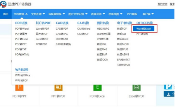The image size is (175, 108).
Task: Expand the 音视频转换 dropdown
Action: coord(57,14)
